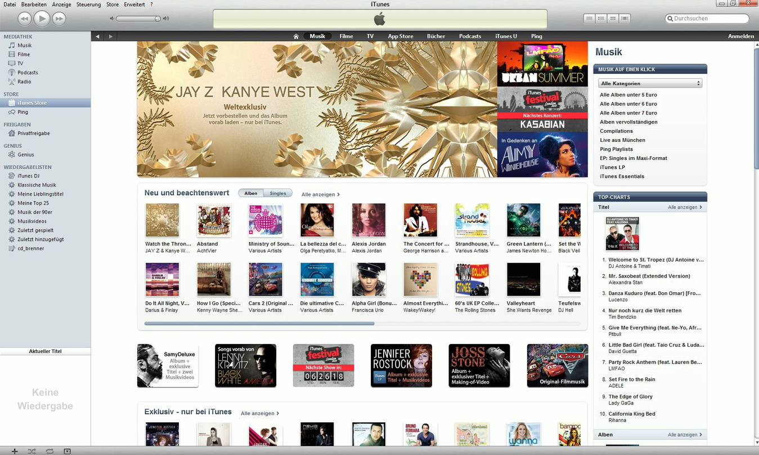Image resolution: width=759 pixels, height=455 pixels.
Task: Switch to song list view icon
Action: [x=589, y=19]
